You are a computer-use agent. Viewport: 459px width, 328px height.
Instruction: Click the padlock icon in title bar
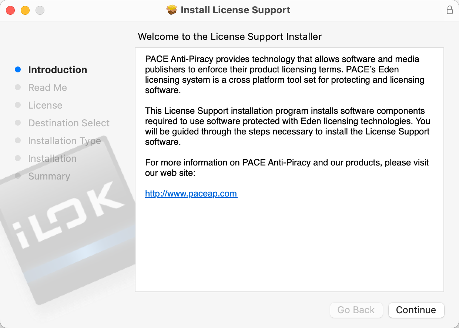tap(450, 10)
